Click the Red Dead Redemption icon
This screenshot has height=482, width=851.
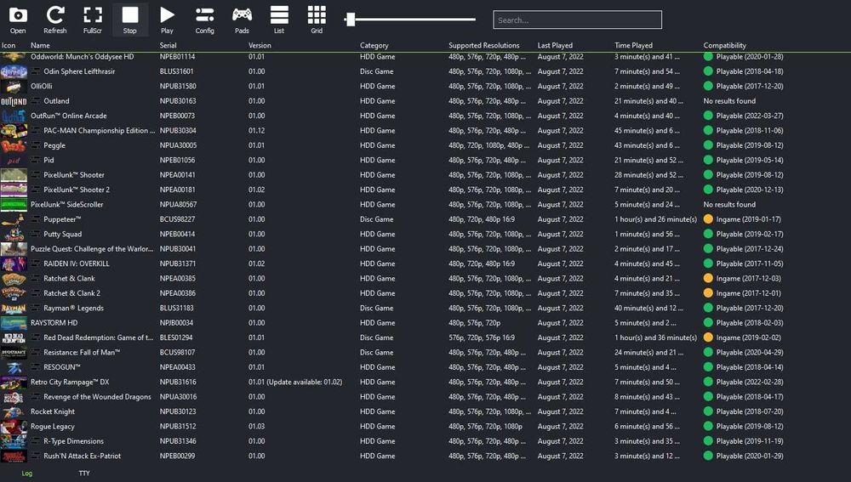coord(14,337)
